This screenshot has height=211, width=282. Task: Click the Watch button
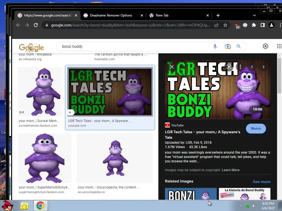pyautogui.click(x=256, y=129)
